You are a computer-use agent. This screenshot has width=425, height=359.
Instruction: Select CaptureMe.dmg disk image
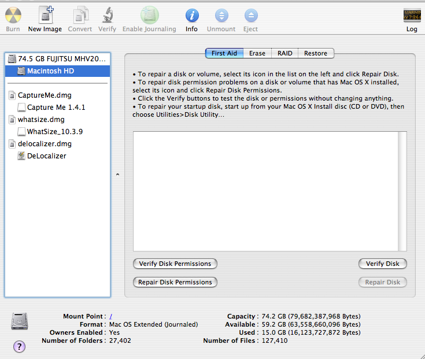tap(57, 95)
